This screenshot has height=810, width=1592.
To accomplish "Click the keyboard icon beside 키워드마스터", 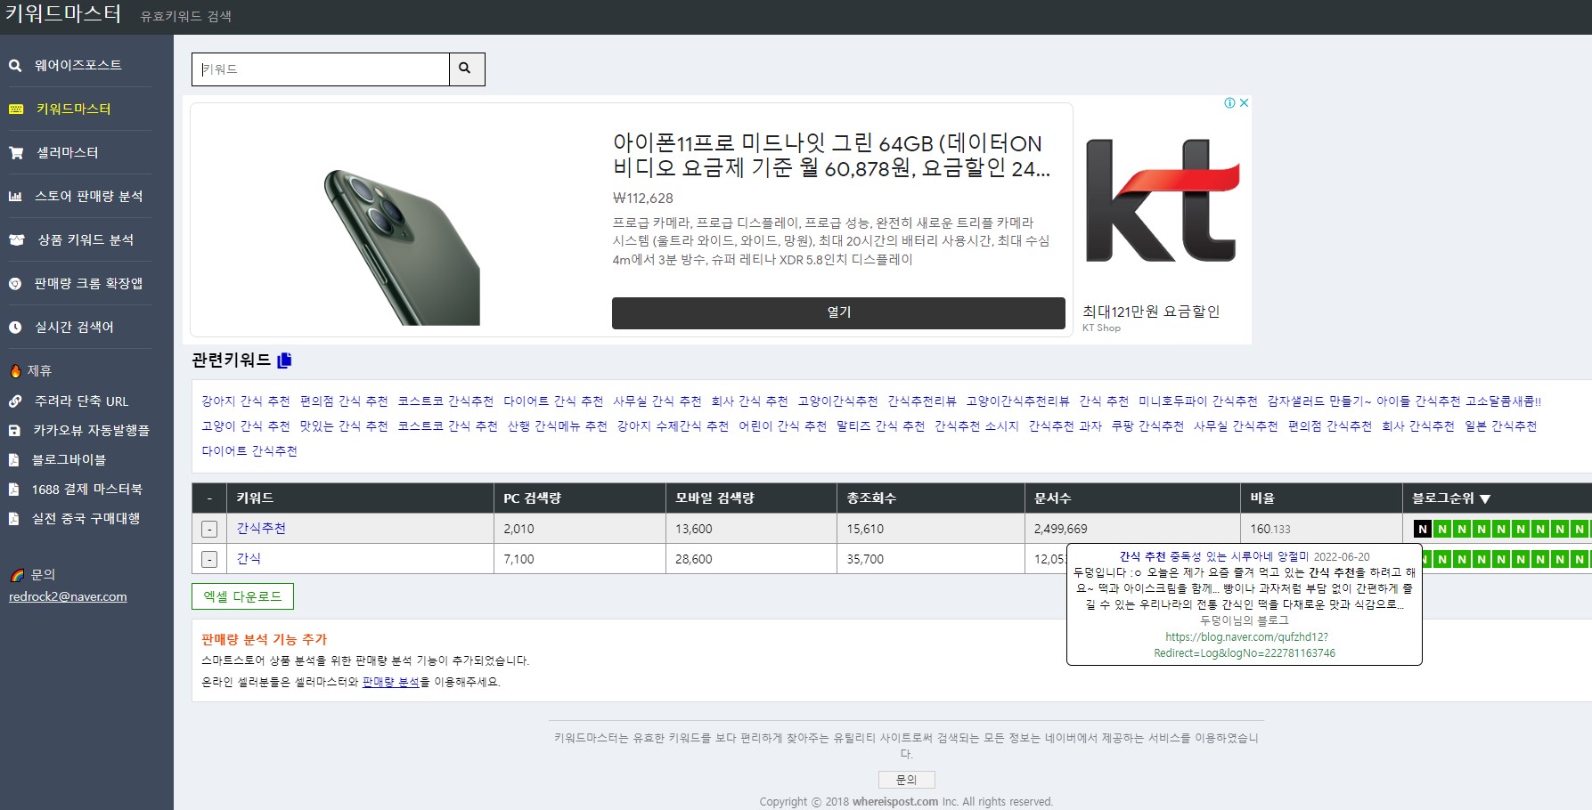I will pos(16,109).
